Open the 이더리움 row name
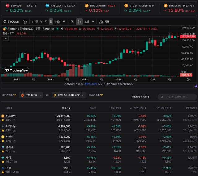This screenshot has height=176, width=198. [x=11, y=126]
